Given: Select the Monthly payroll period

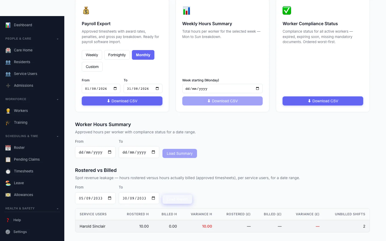Looking at the screenshot, I should tap(143, 55).
